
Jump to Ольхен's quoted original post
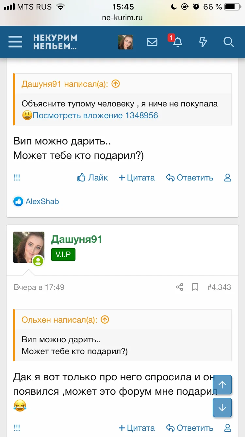point(105,320)
